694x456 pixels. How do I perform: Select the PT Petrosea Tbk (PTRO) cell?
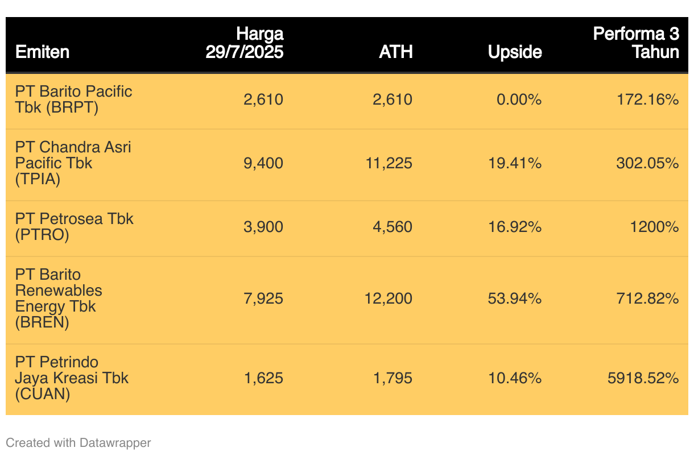[x=75, y=227]
